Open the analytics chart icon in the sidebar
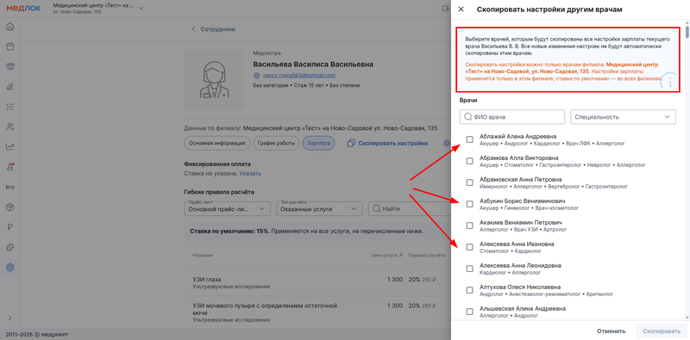The width and height of the screenshot is (690, 340). point(10,147)
